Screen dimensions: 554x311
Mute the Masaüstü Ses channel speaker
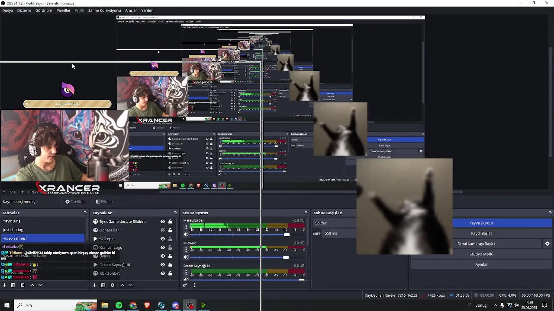point(186,235)
